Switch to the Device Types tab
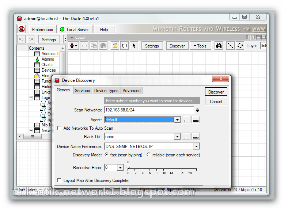Screen dimensions: 284x209 pos(106,91)
